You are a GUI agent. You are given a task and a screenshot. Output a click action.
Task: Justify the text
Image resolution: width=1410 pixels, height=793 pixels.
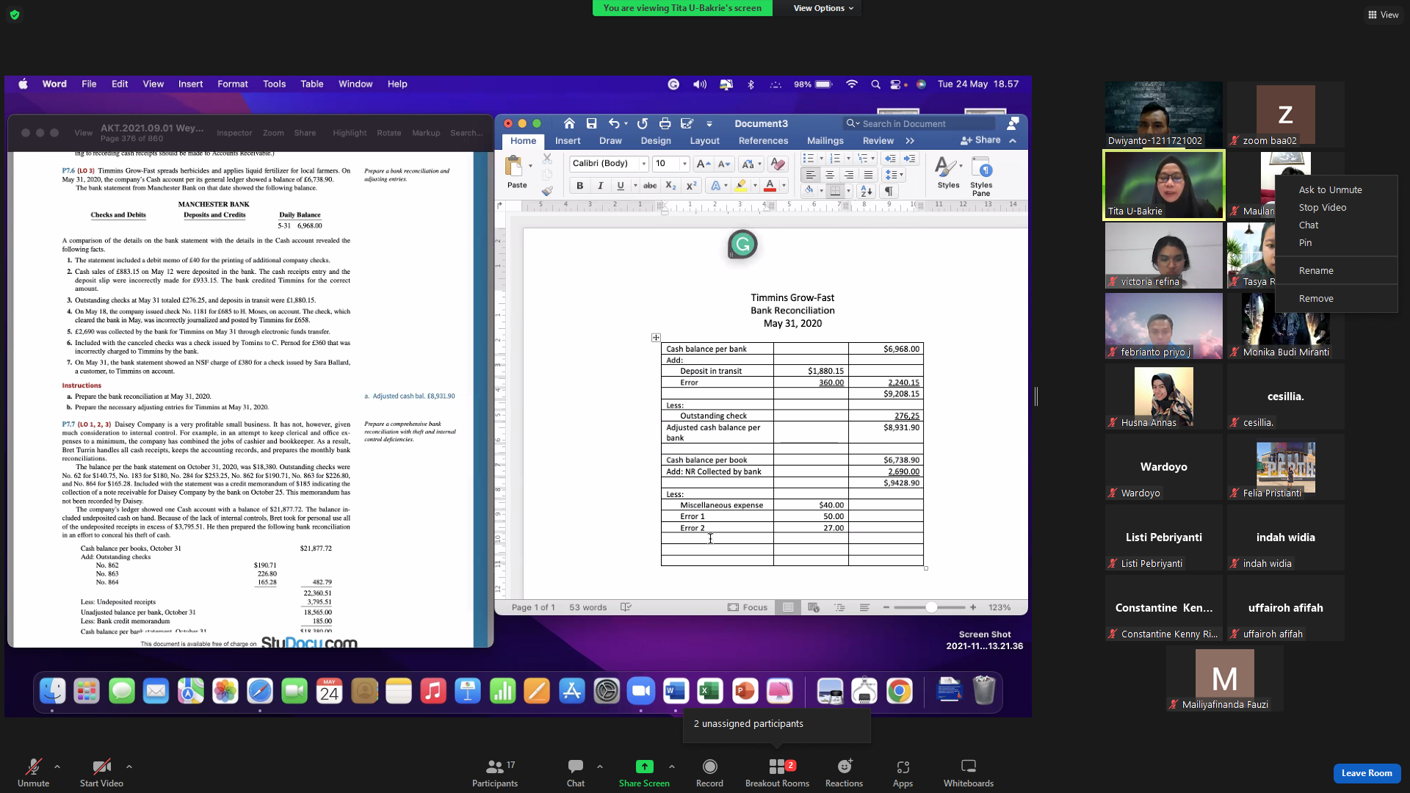(869, 175)
